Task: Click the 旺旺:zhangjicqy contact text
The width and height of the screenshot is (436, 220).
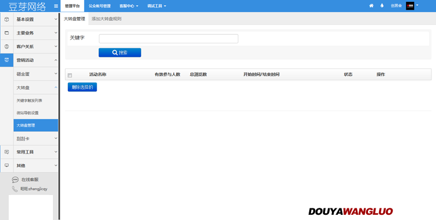Action: 34,189
